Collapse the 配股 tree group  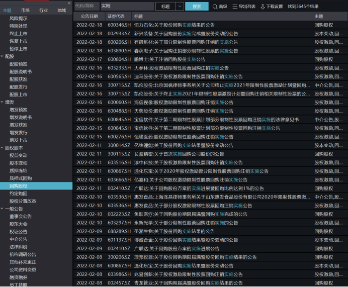click(2, 56)
